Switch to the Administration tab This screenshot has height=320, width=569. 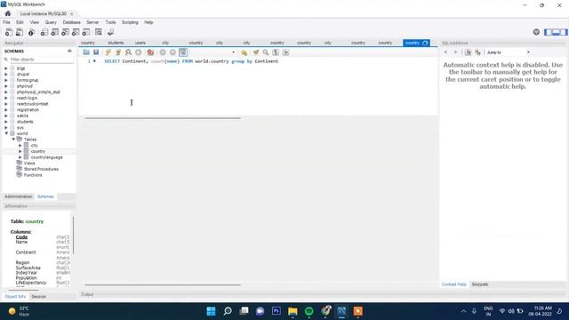[x=19, y=196]
